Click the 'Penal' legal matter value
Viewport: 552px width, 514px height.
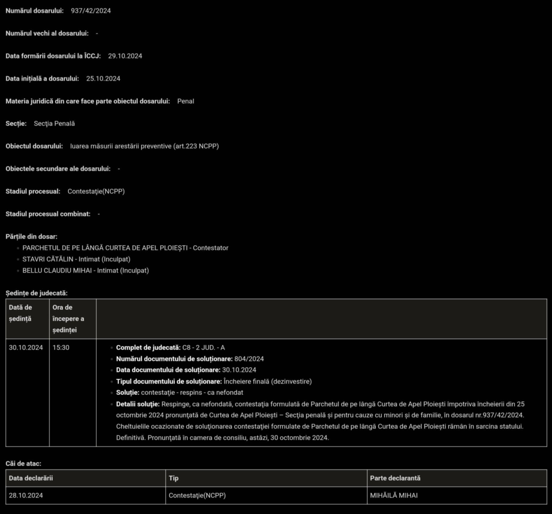186,101
